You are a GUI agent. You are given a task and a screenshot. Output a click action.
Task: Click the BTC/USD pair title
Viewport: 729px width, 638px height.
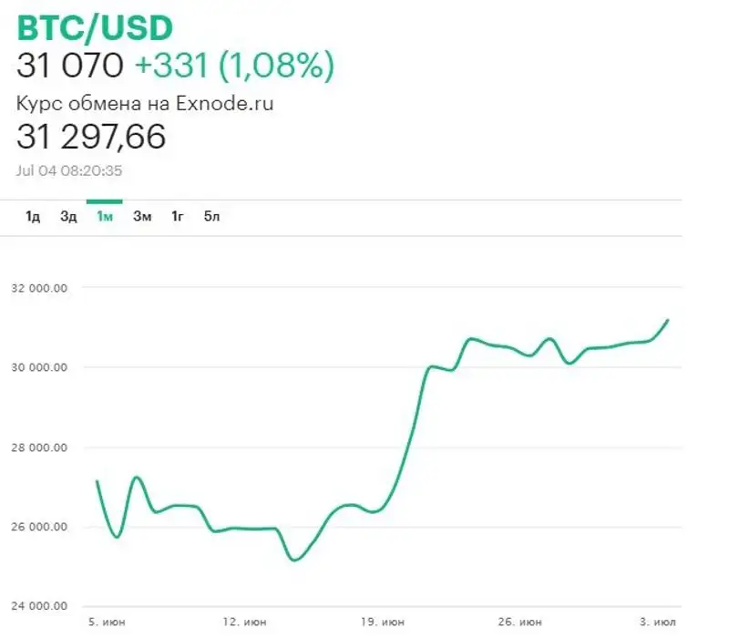(95, 28)
